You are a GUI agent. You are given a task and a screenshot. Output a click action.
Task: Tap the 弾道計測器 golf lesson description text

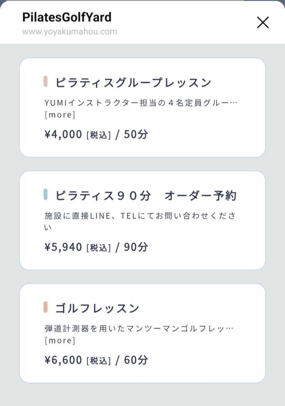(x=139, y=329)
